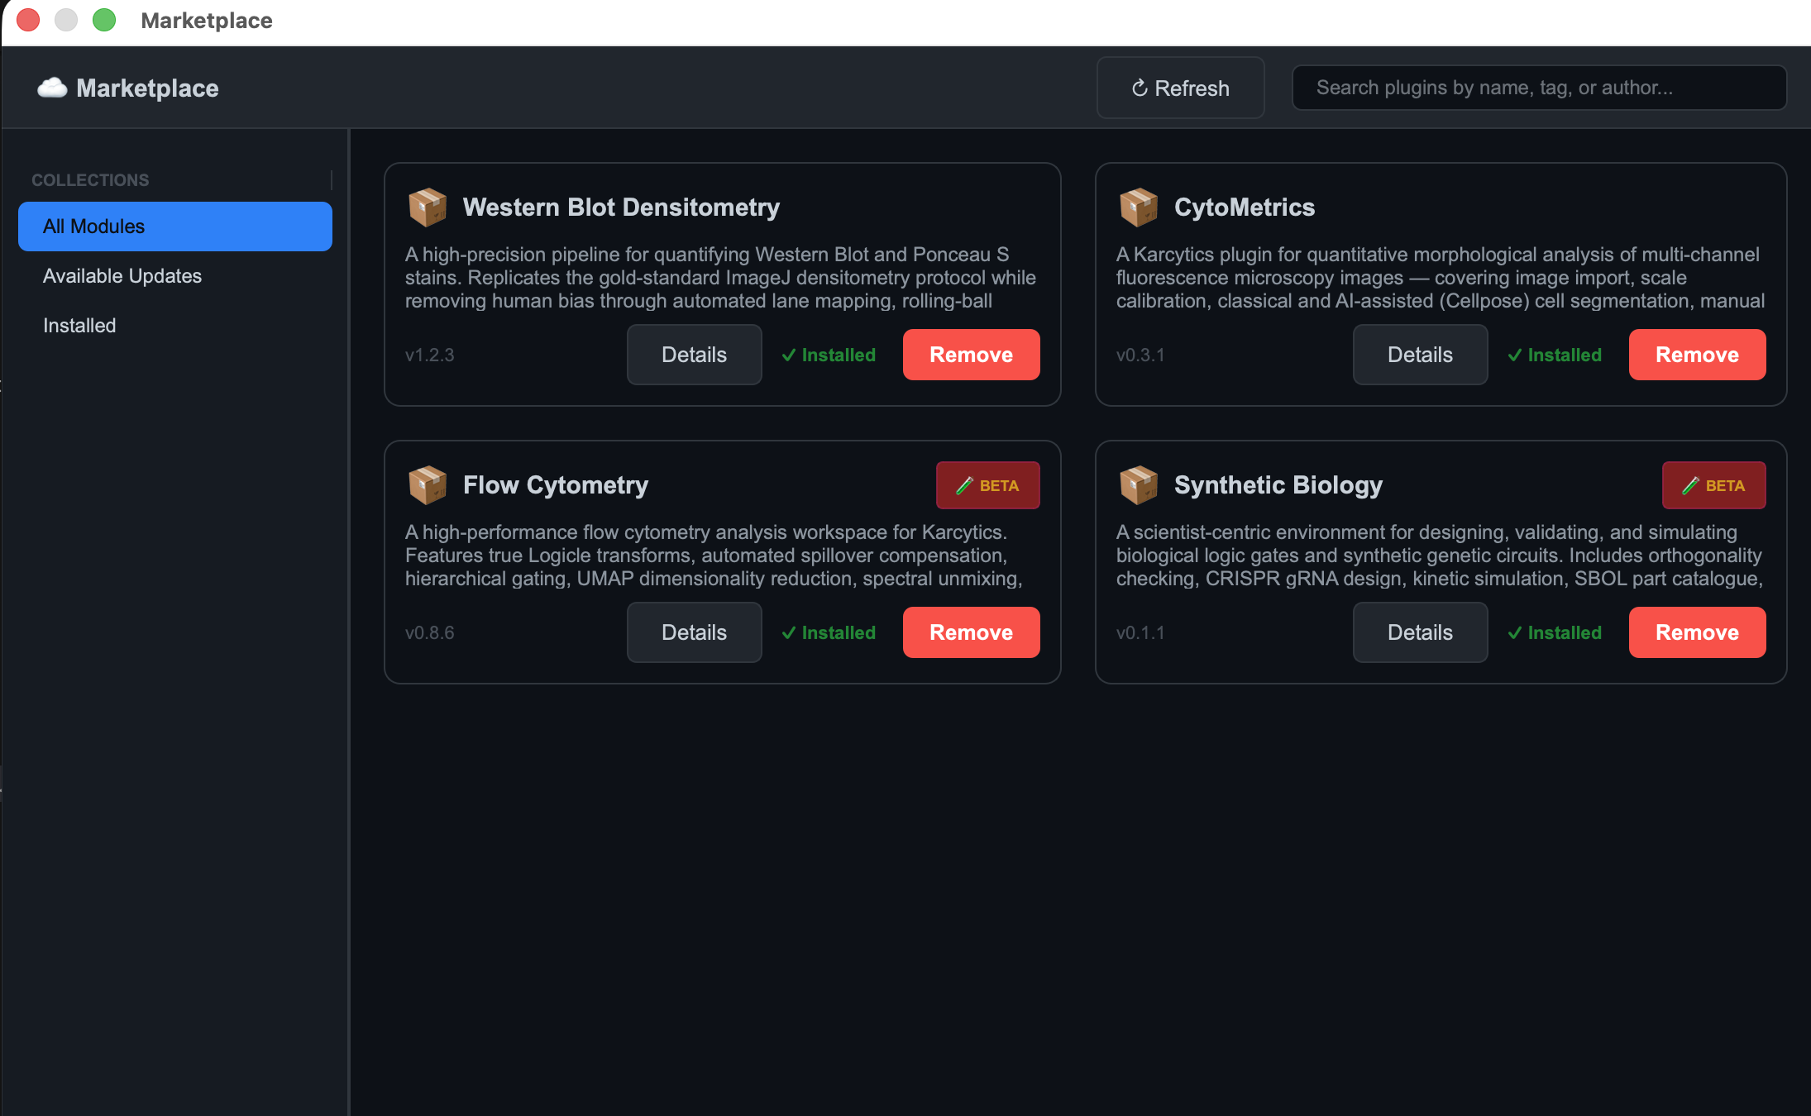Focus the plugin search field
The height and width of the screenshot is (1116, 1811).
pos(1539,88)
